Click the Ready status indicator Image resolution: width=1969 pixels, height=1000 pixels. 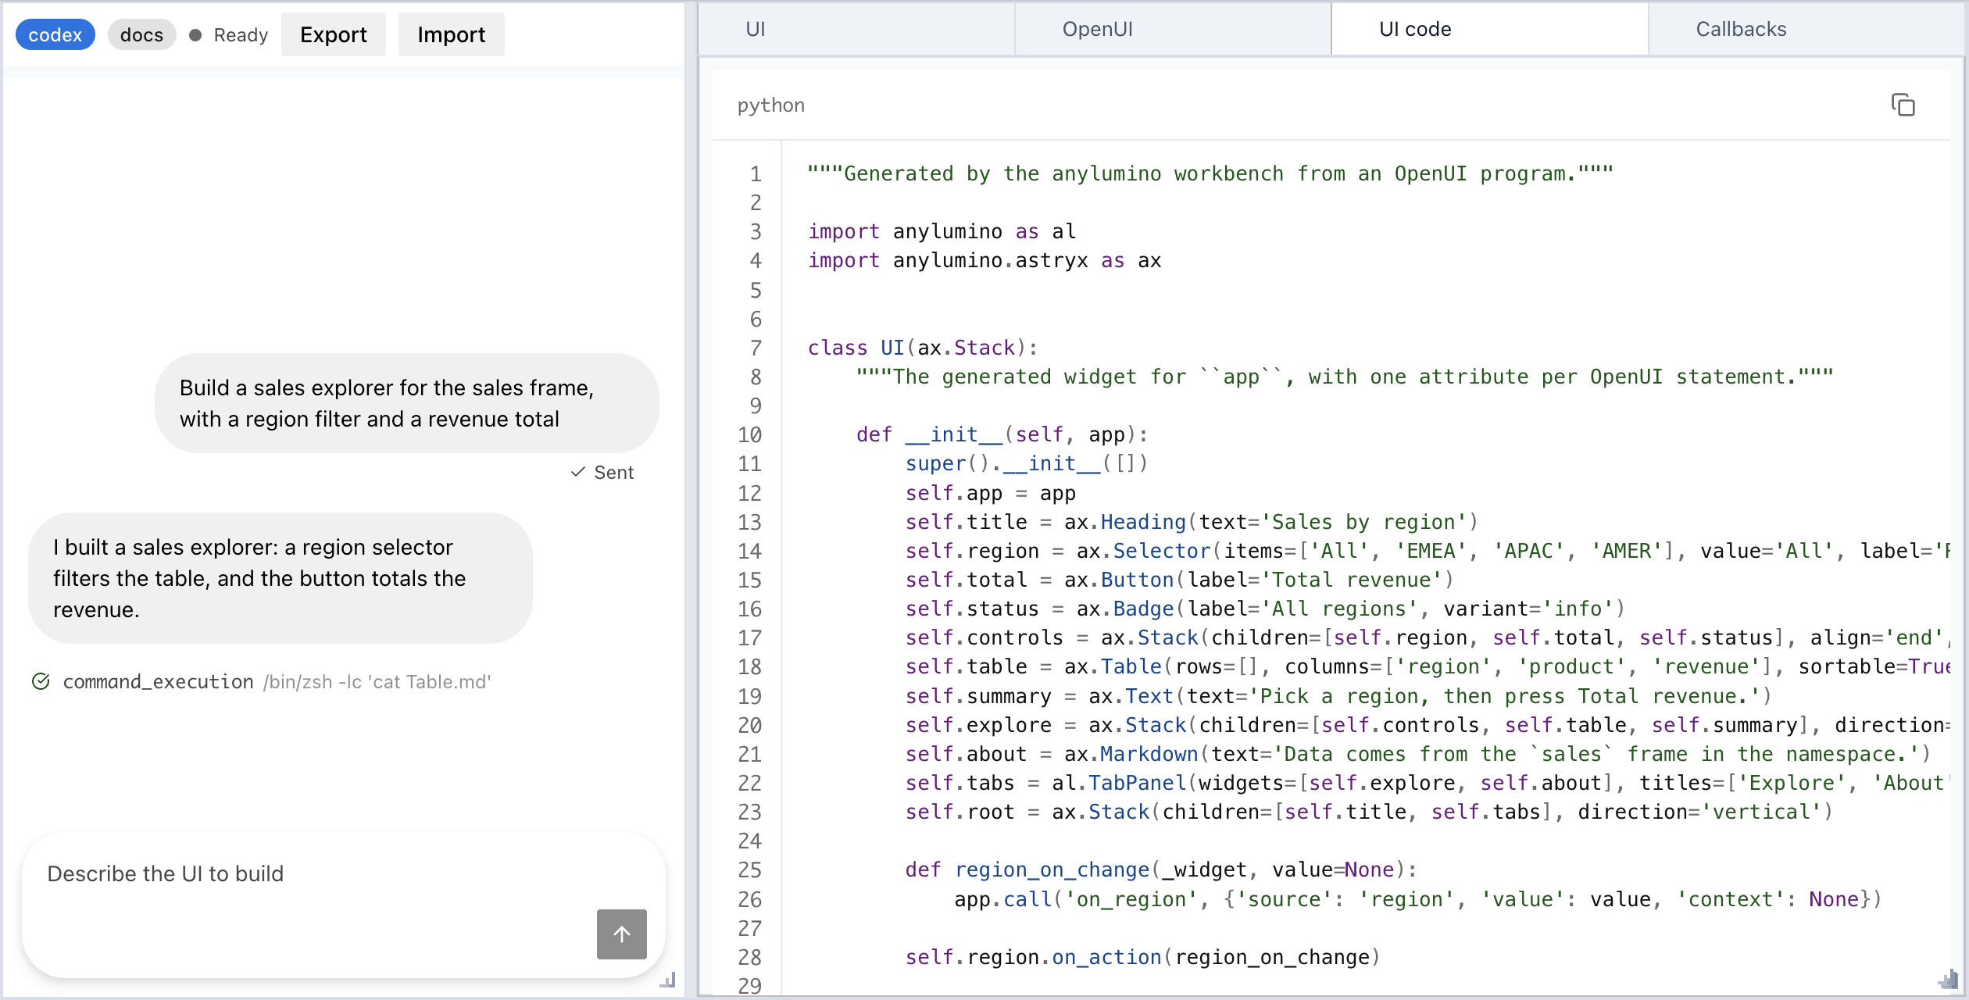(x=228, y=34)
